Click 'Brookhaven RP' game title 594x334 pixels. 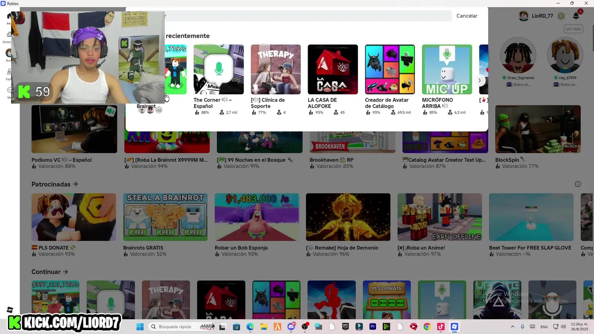(x=331, y=160)
